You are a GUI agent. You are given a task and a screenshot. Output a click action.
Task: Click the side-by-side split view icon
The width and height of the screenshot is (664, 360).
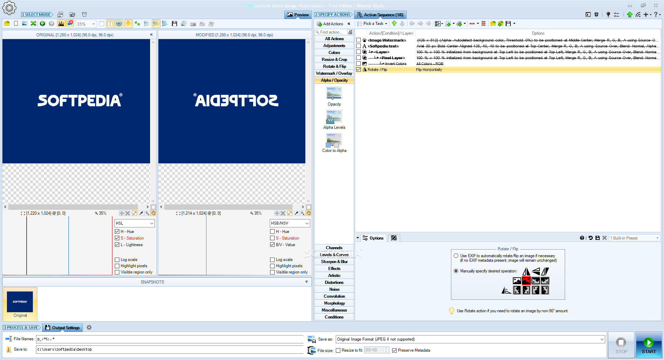pyautogui.click(x=110, y=24)
